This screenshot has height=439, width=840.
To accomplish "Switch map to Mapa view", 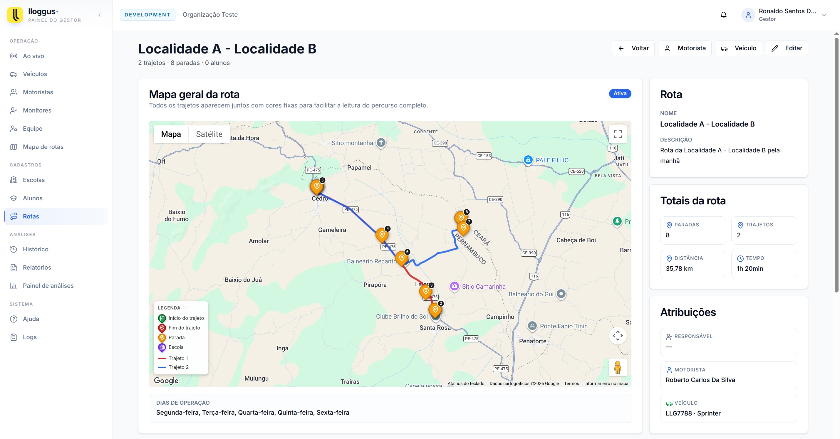I will [x=171, y=134].
